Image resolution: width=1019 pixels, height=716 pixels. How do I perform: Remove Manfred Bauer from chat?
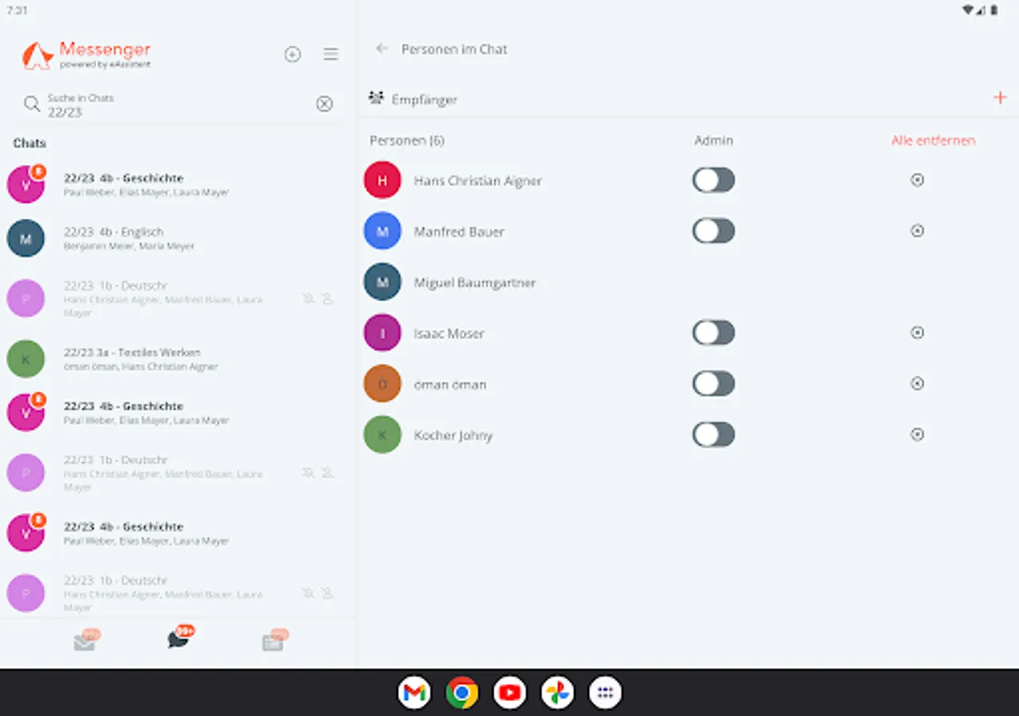917,231
